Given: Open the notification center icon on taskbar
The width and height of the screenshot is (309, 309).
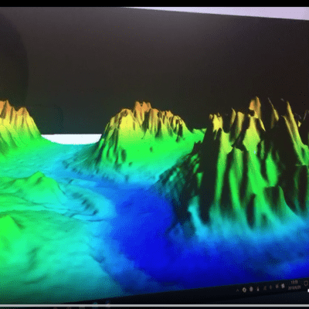Looking at the screenshot, I should click(x=306, y=284).
